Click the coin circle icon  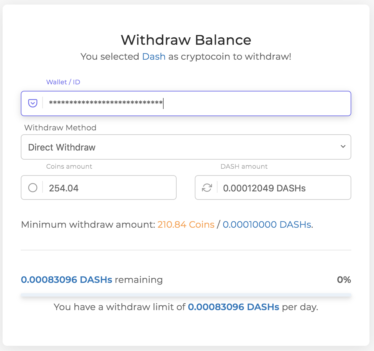pos(33,188)
